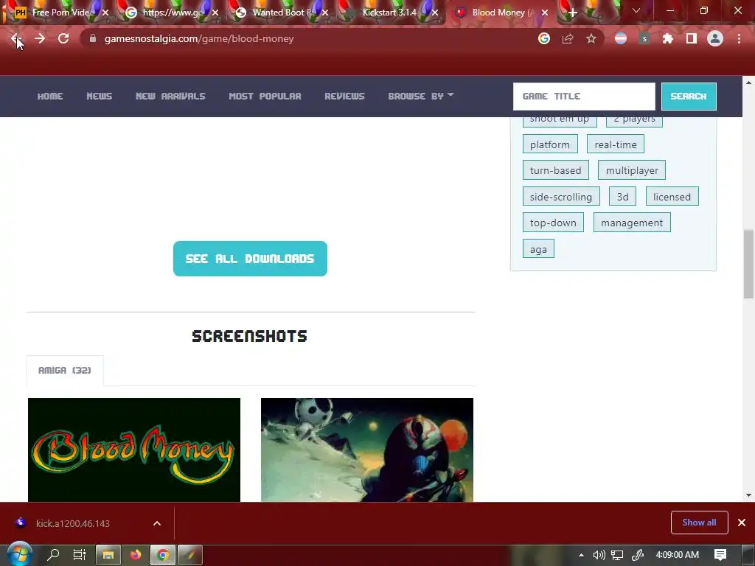Image resolution: width=755 pixels, height=566 pixels.
Task: Click the browser forward arrow
Action: (x=40, y=38)
